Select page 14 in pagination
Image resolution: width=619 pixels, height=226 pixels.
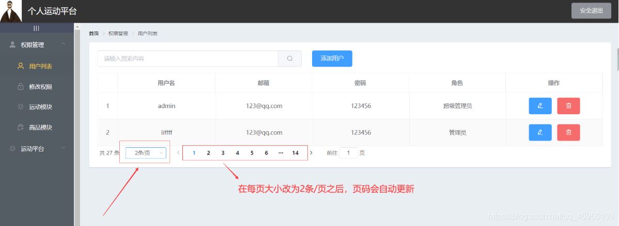(295, 153)
